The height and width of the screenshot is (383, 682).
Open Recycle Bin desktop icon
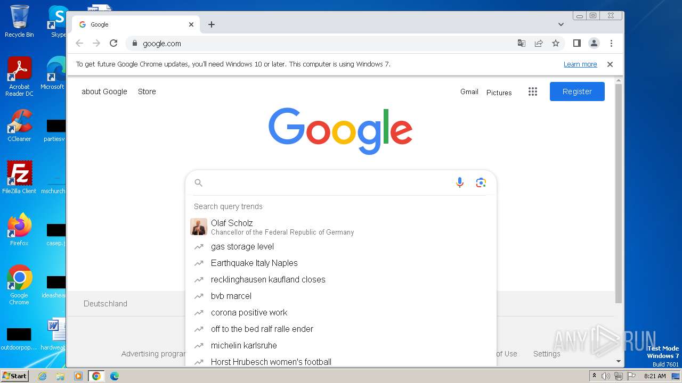point(19,21)
